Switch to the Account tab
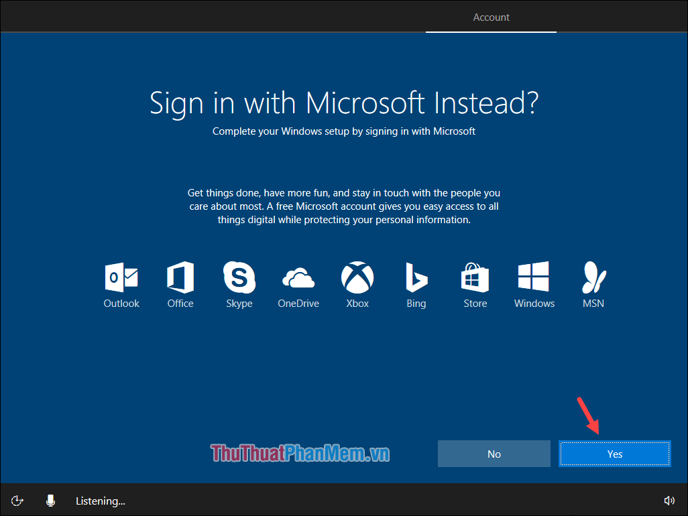This screenshot has height=516, width=688. (491, 17)
